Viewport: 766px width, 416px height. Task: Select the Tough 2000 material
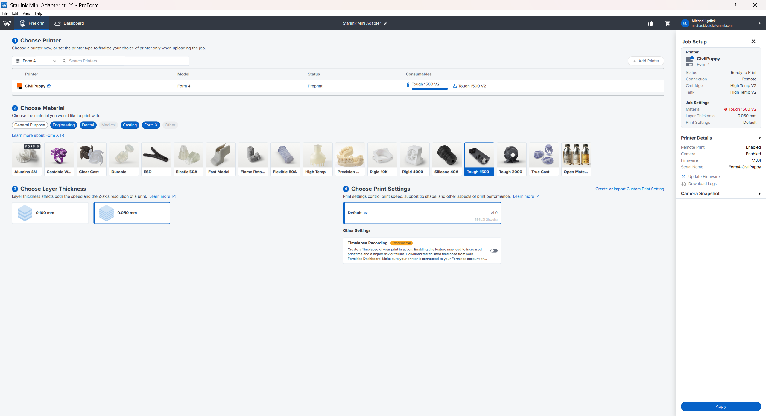[512, 159]
